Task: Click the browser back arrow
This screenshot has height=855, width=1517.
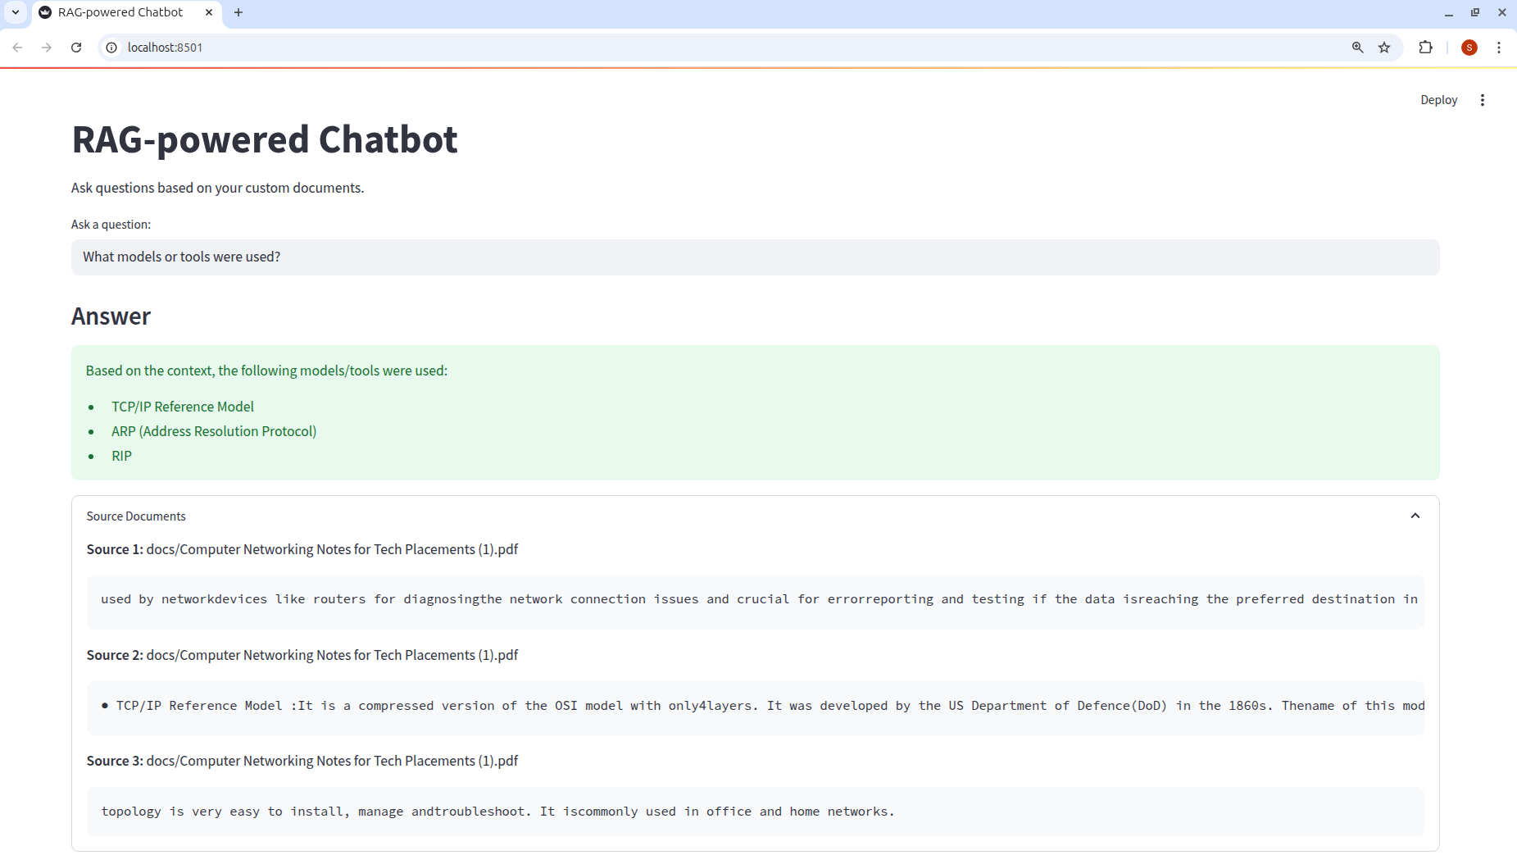Action: click(x=17, y=48)
